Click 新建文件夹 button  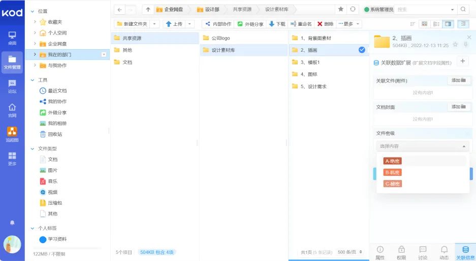(132, 24)
